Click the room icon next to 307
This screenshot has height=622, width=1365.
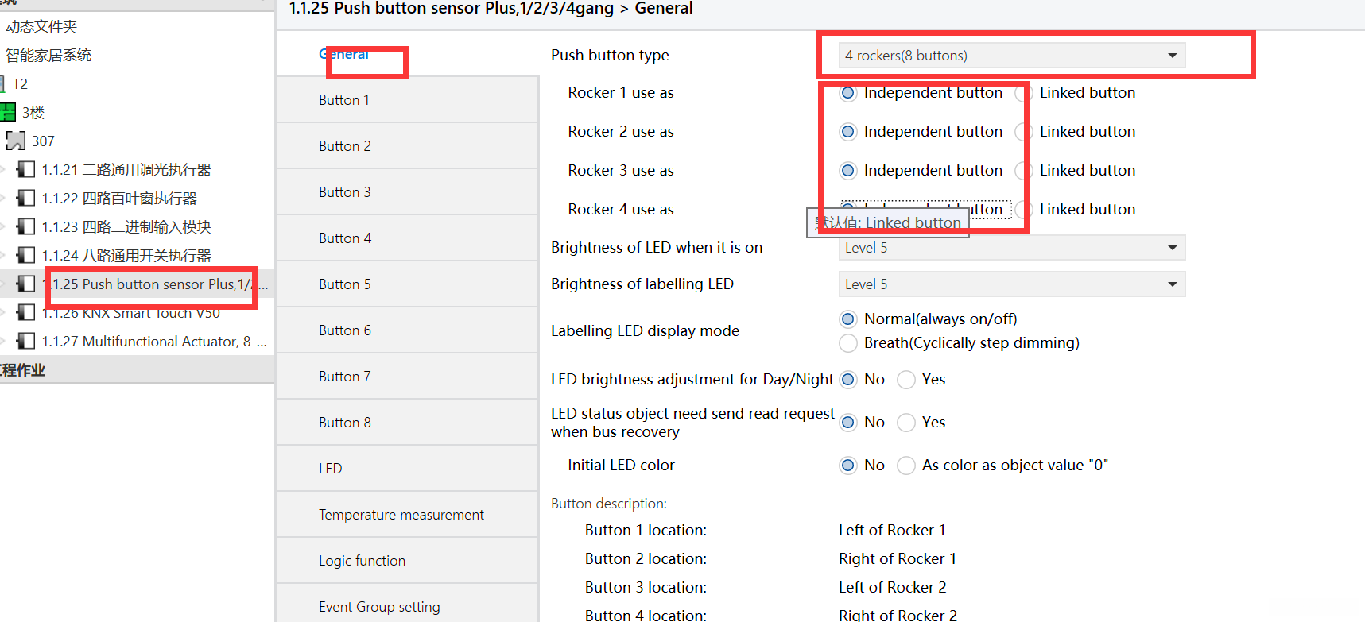point(16,141)
